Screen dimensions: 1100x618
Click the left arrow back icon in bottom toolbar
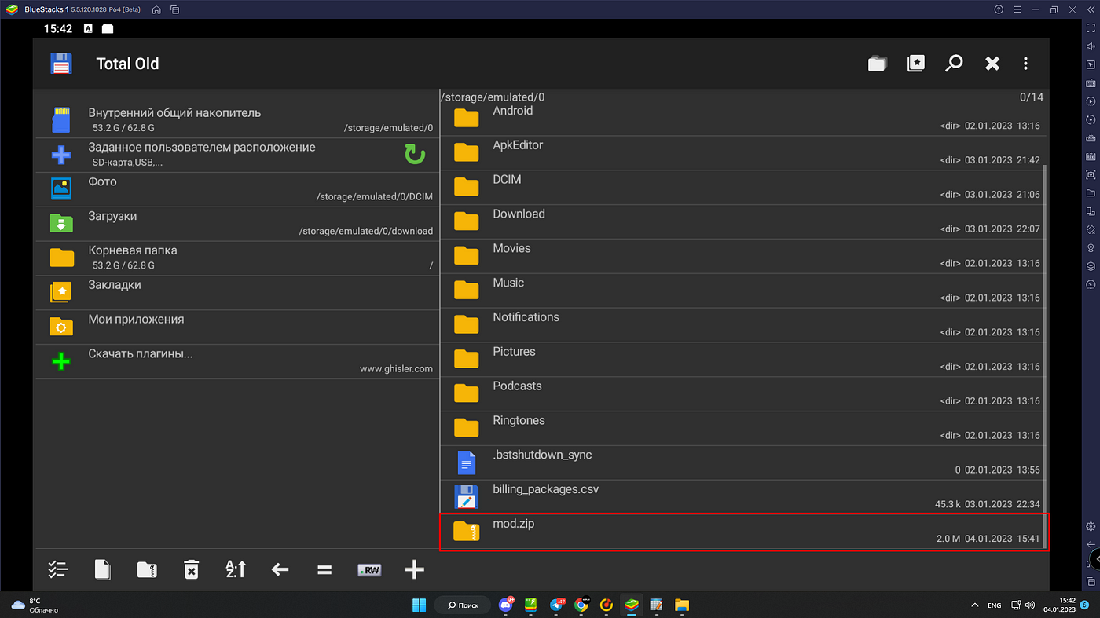280,570
